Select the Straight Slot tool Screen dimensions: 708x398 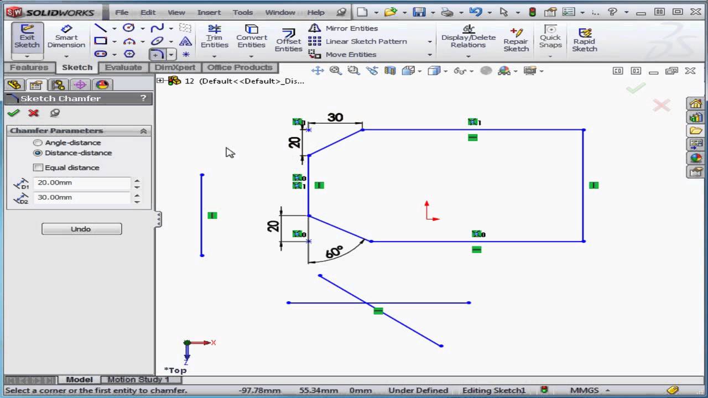click(100, 54)
